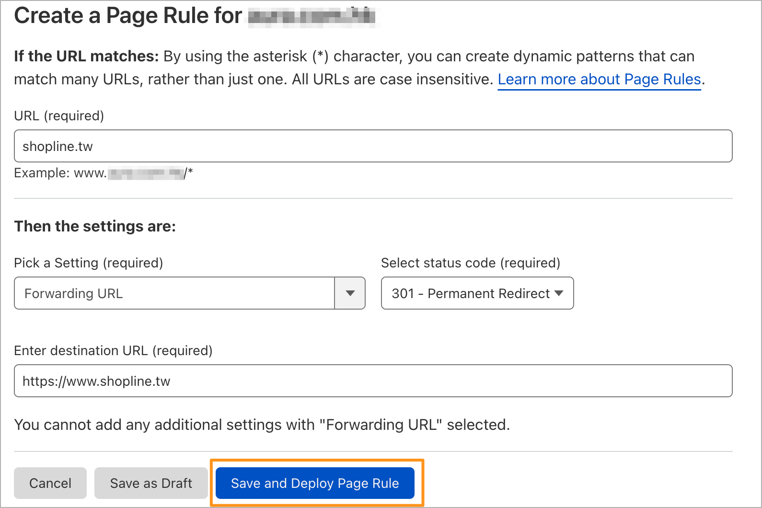Viewport: 762px width, 508px height.
Task: Click the Example www pattern hint text
Action: [104, 173]
